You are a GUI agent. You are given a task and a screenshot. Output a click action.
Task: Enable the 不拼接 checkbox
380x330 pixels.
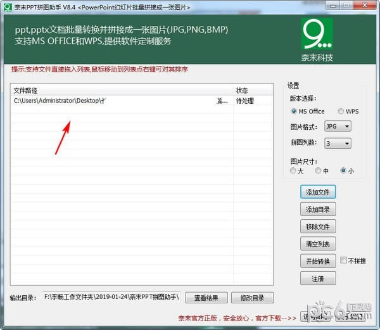pyautogui.click(x=343, y=260)
